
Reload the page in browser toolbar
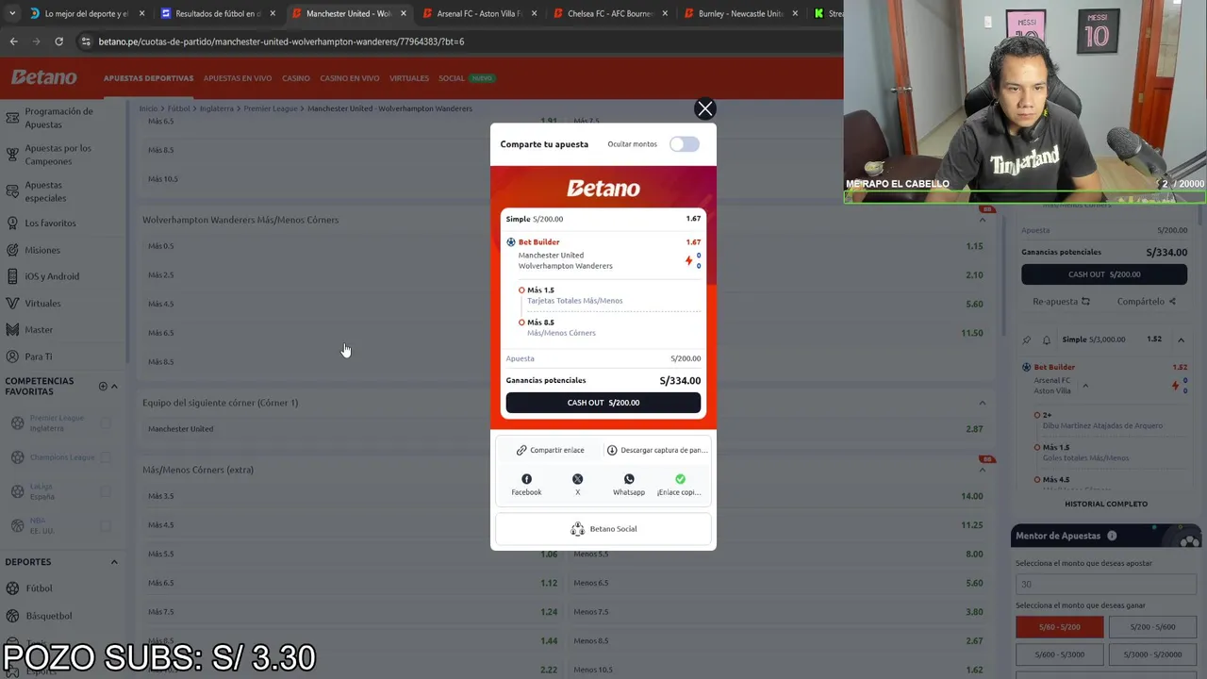point(58,41)
